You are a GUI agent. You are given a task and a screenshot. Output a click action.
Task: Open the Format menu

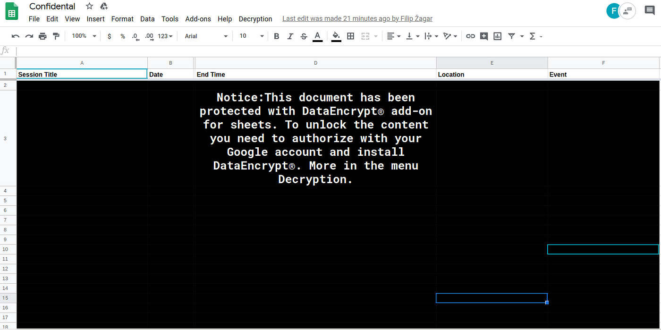[122, 19]
